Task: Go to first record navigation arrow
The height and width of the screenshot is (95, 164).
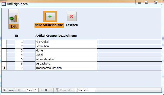Action: [19, 90]
